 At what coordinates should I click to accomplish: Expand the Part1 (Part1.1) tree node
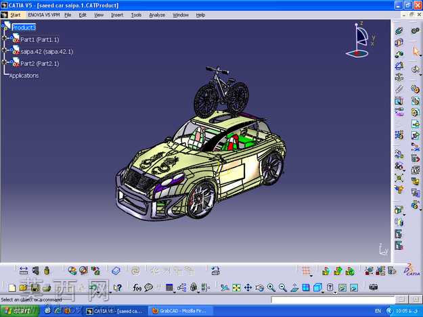pyautogui.click(x=4, y=39)
